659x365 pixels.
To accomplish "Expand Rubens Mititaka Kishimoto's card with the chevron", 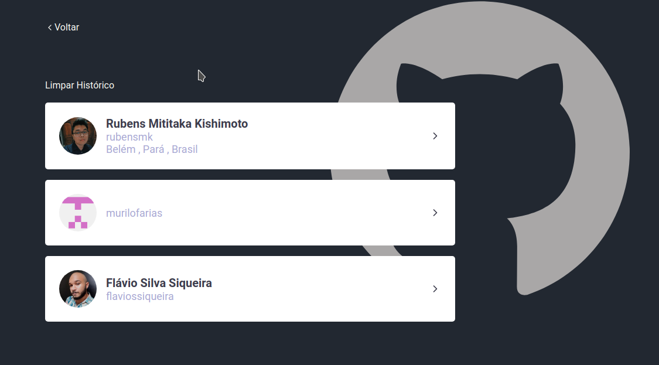I will (x=435, y=135).
